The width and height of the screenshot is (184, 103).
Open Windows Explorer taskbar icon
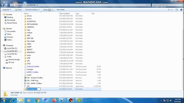21,100
